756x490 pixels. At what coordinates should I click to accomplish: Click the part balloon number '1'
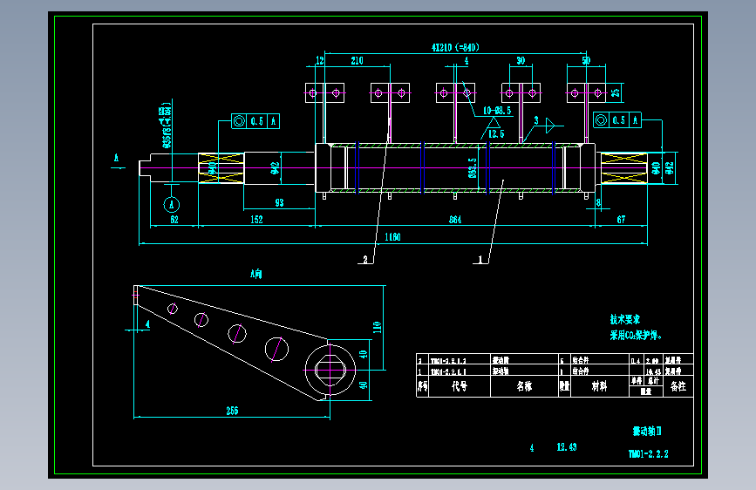(480, 260)
